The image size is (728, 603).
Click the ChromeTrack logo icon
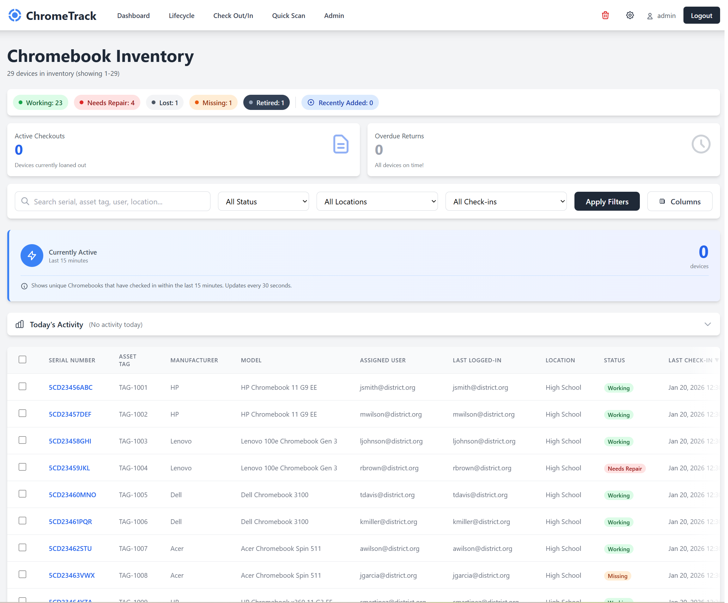pyautogui.click(x=14, y=15)
